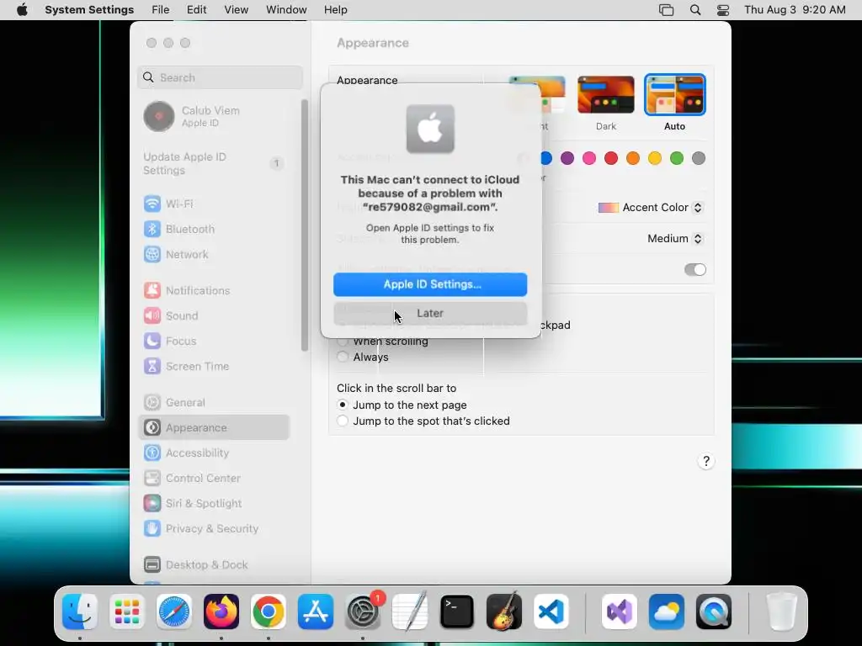Open Control Center settings
Viewport: 862px width, 646px height.
pyautogui.click(x=214, y=479)
